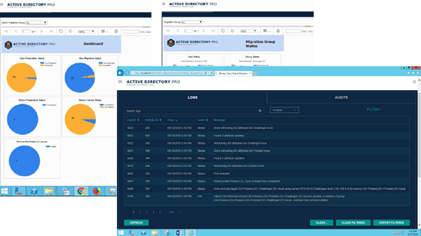Open Select Migration Group dropdown in Dashboard window
The height and width of the screenshot is (236, 421).
pyautogui.click(x=37, y=23)
